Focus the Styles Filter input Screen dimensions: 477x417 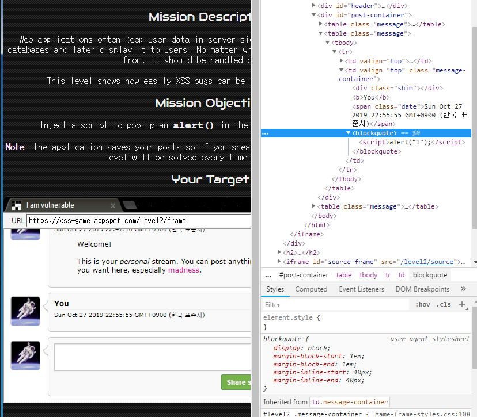[x=336, y=305]
